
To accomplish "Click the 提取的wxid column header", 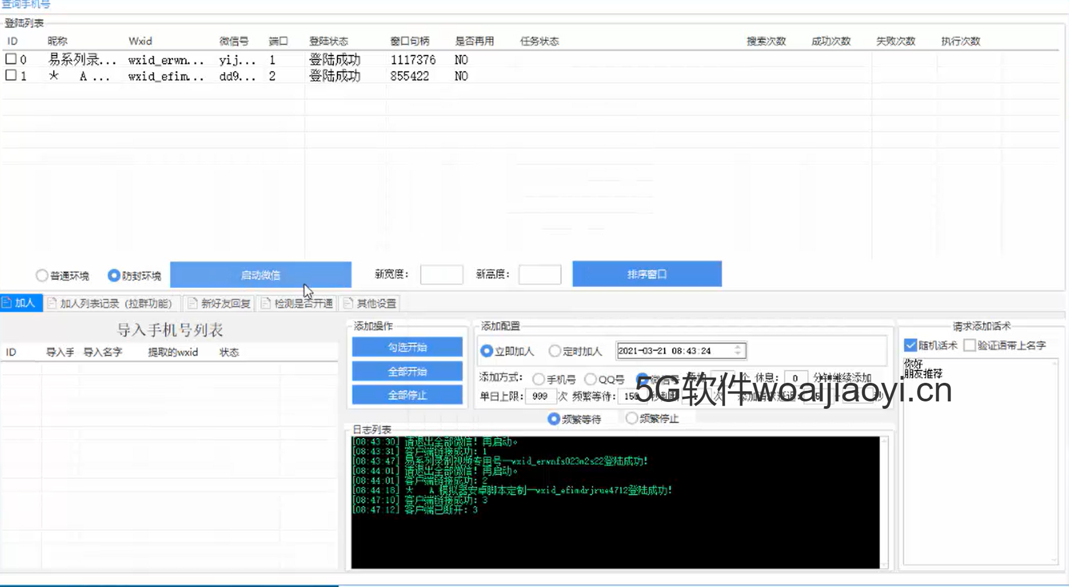I will pos(173,352).
